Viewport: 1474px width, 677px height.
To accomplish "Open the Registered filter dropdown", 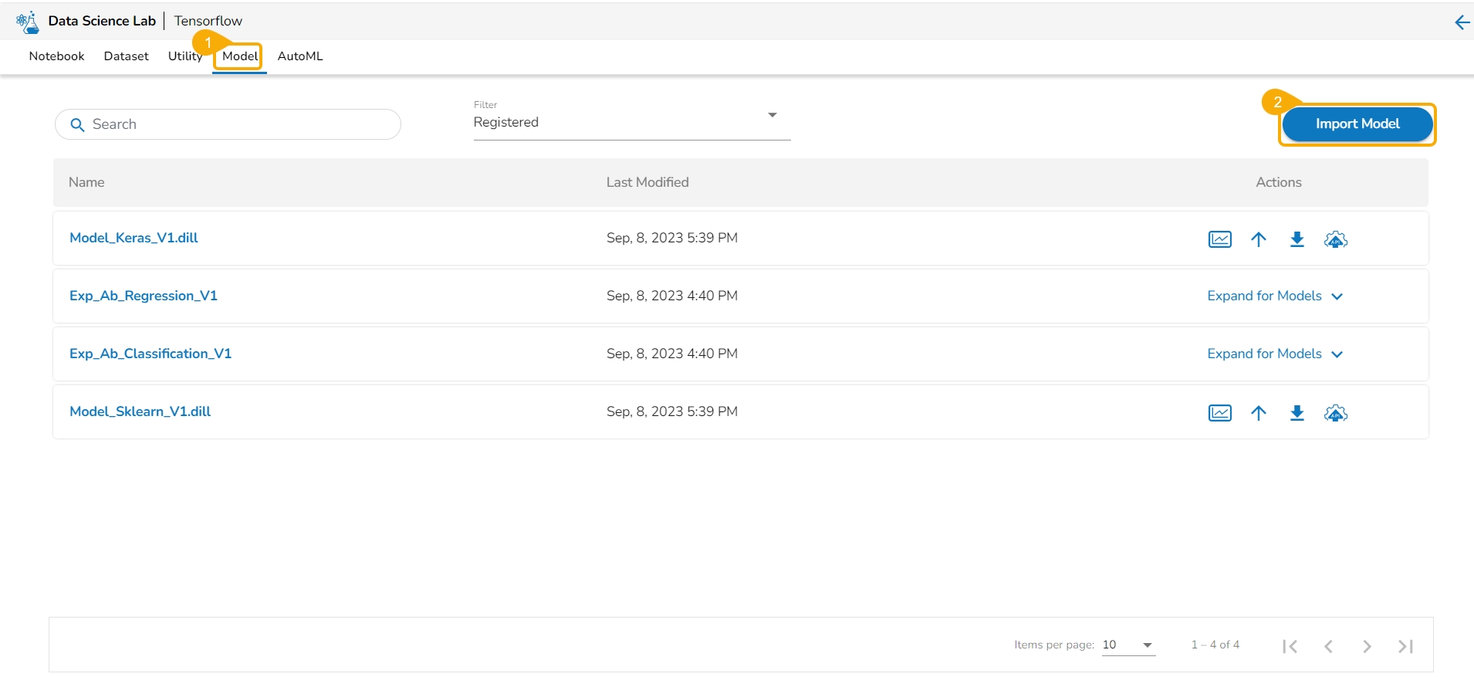I will [x=631, y=122].
